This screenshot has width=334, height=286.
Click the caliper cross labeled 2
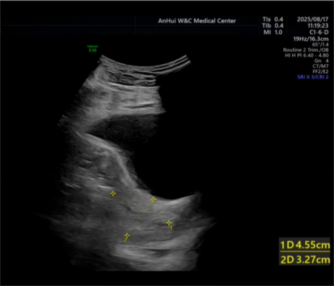point(127,236)
